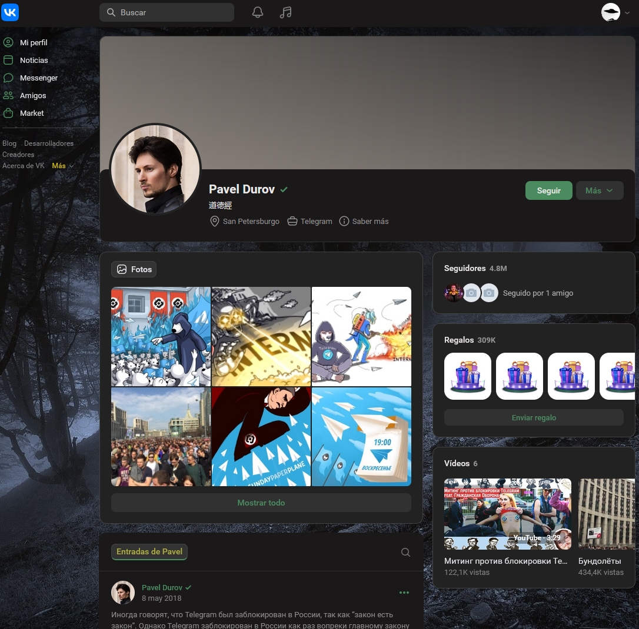Click the search magnifier in Entradas section
Viewport: 639px width, 629px height.
tap(405, 552)
